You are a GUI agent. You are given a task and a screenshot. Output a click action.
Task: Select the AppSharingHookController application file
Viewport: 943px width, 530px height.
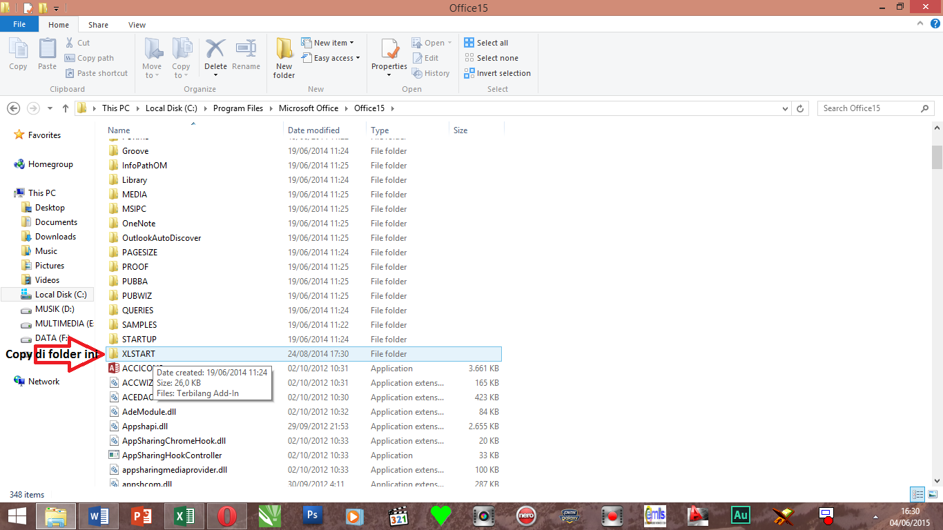coord(304,455)
